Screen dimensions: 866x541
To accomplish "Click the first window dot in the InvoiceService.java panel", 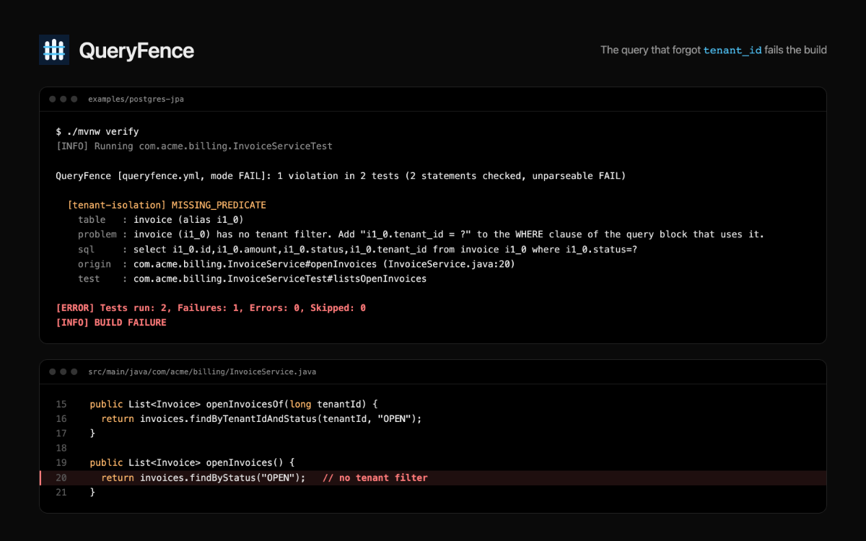I will [53, 371].
